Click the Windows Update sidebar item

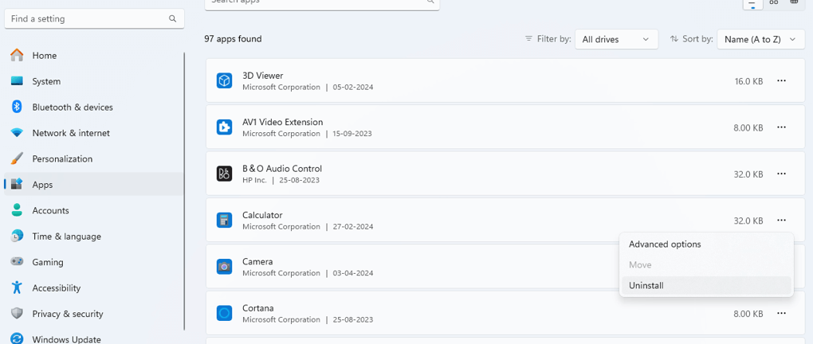(66, 339)
